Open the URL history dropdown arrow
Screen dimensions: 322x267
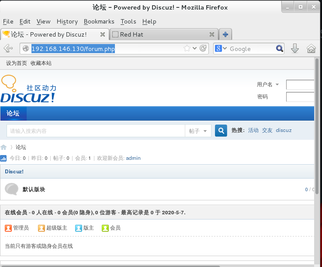click(194, 48)
